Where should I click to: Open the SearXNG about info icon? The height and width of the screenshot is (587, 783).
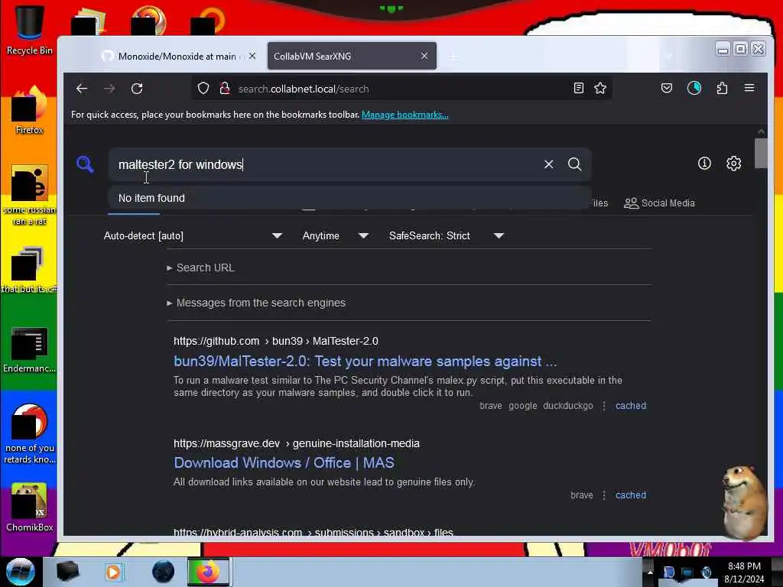click(704, 164)
